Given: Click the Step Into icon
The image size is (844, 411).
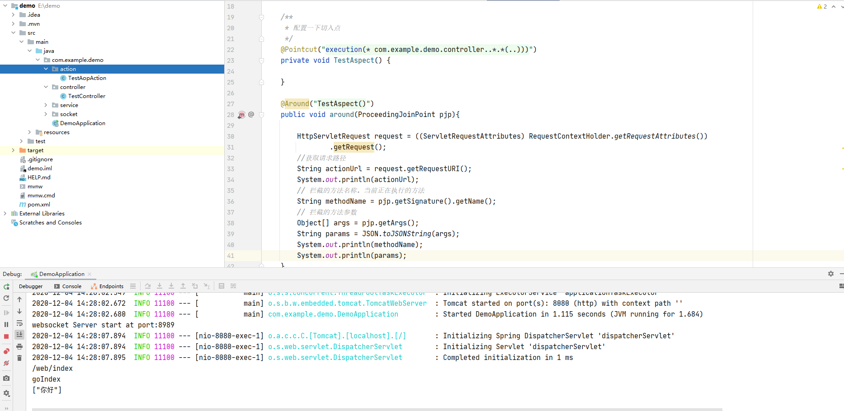Looking at the screenshot, I should click(x=160, y=286).
